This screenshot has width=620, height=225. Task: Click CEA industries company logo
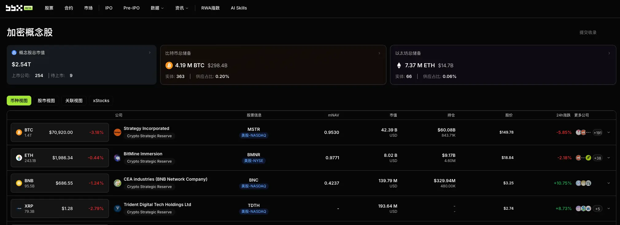[118, 183]
